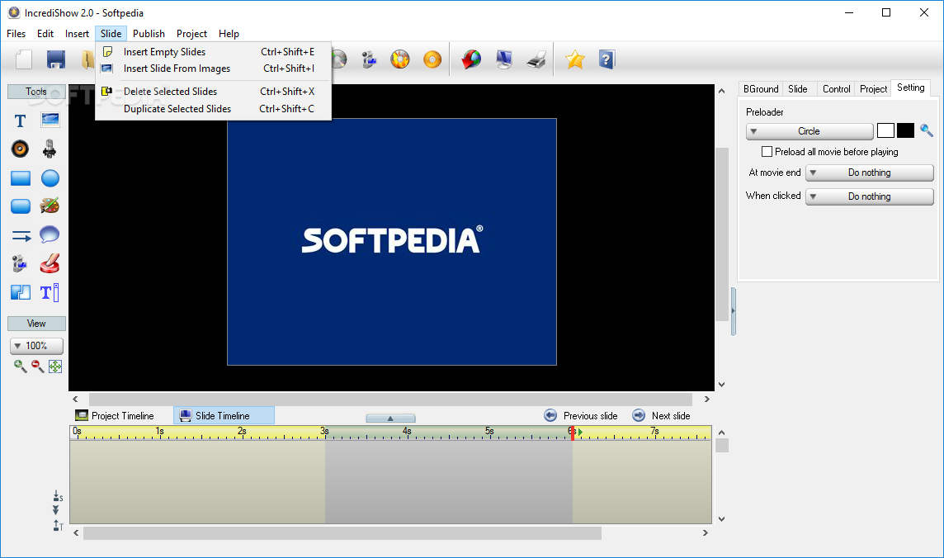The height and width of the screenshot is (558, 944).
Task: Click the floppy disk save icon
Action: click(56, 59)
